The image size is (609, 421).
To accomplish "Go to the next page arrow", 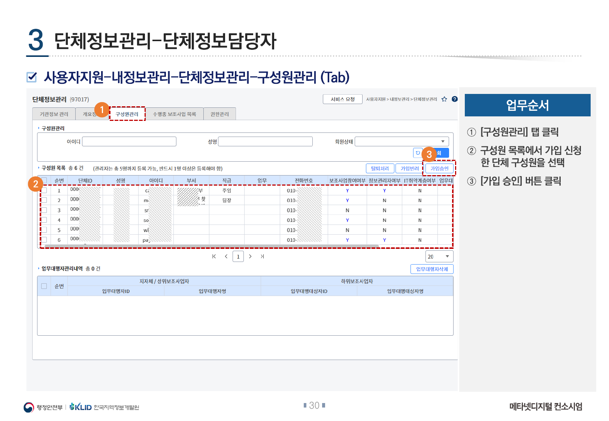I will [250, 256].
